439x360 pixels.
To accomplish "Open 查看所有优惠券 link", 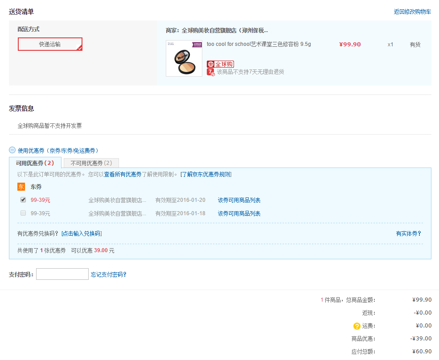I will tap(123, 174).
